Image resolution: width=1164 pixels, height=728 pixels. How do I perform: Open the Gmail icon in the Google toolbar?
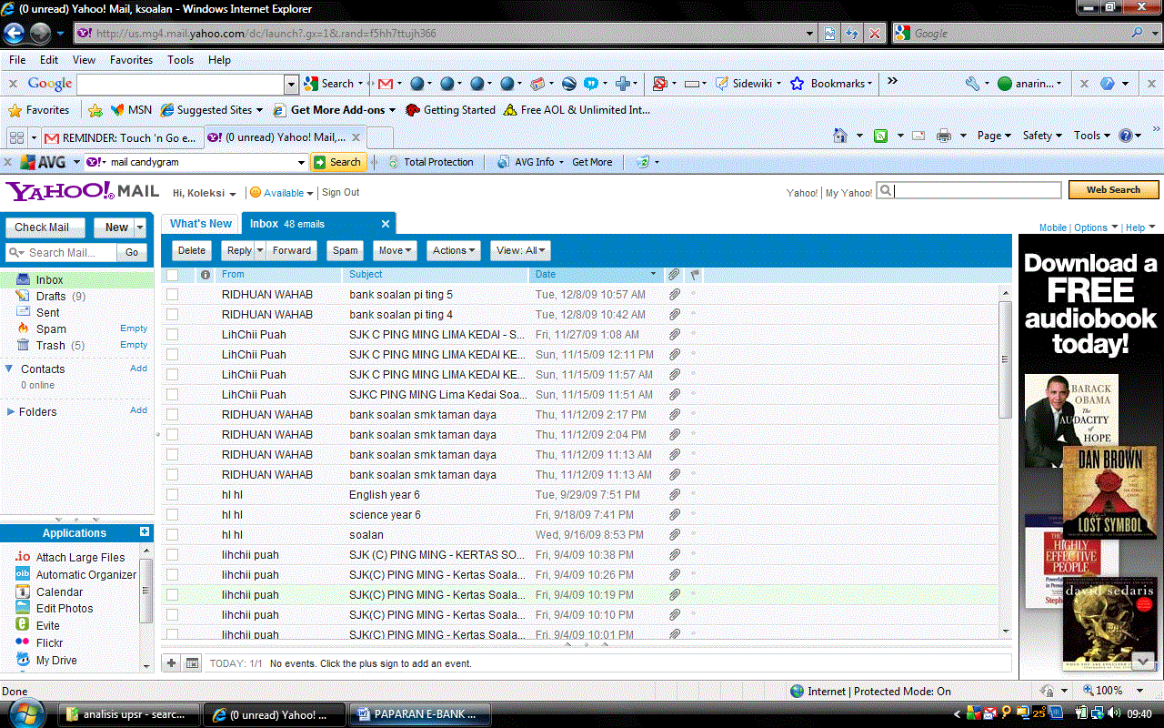[x=385, y=84]
